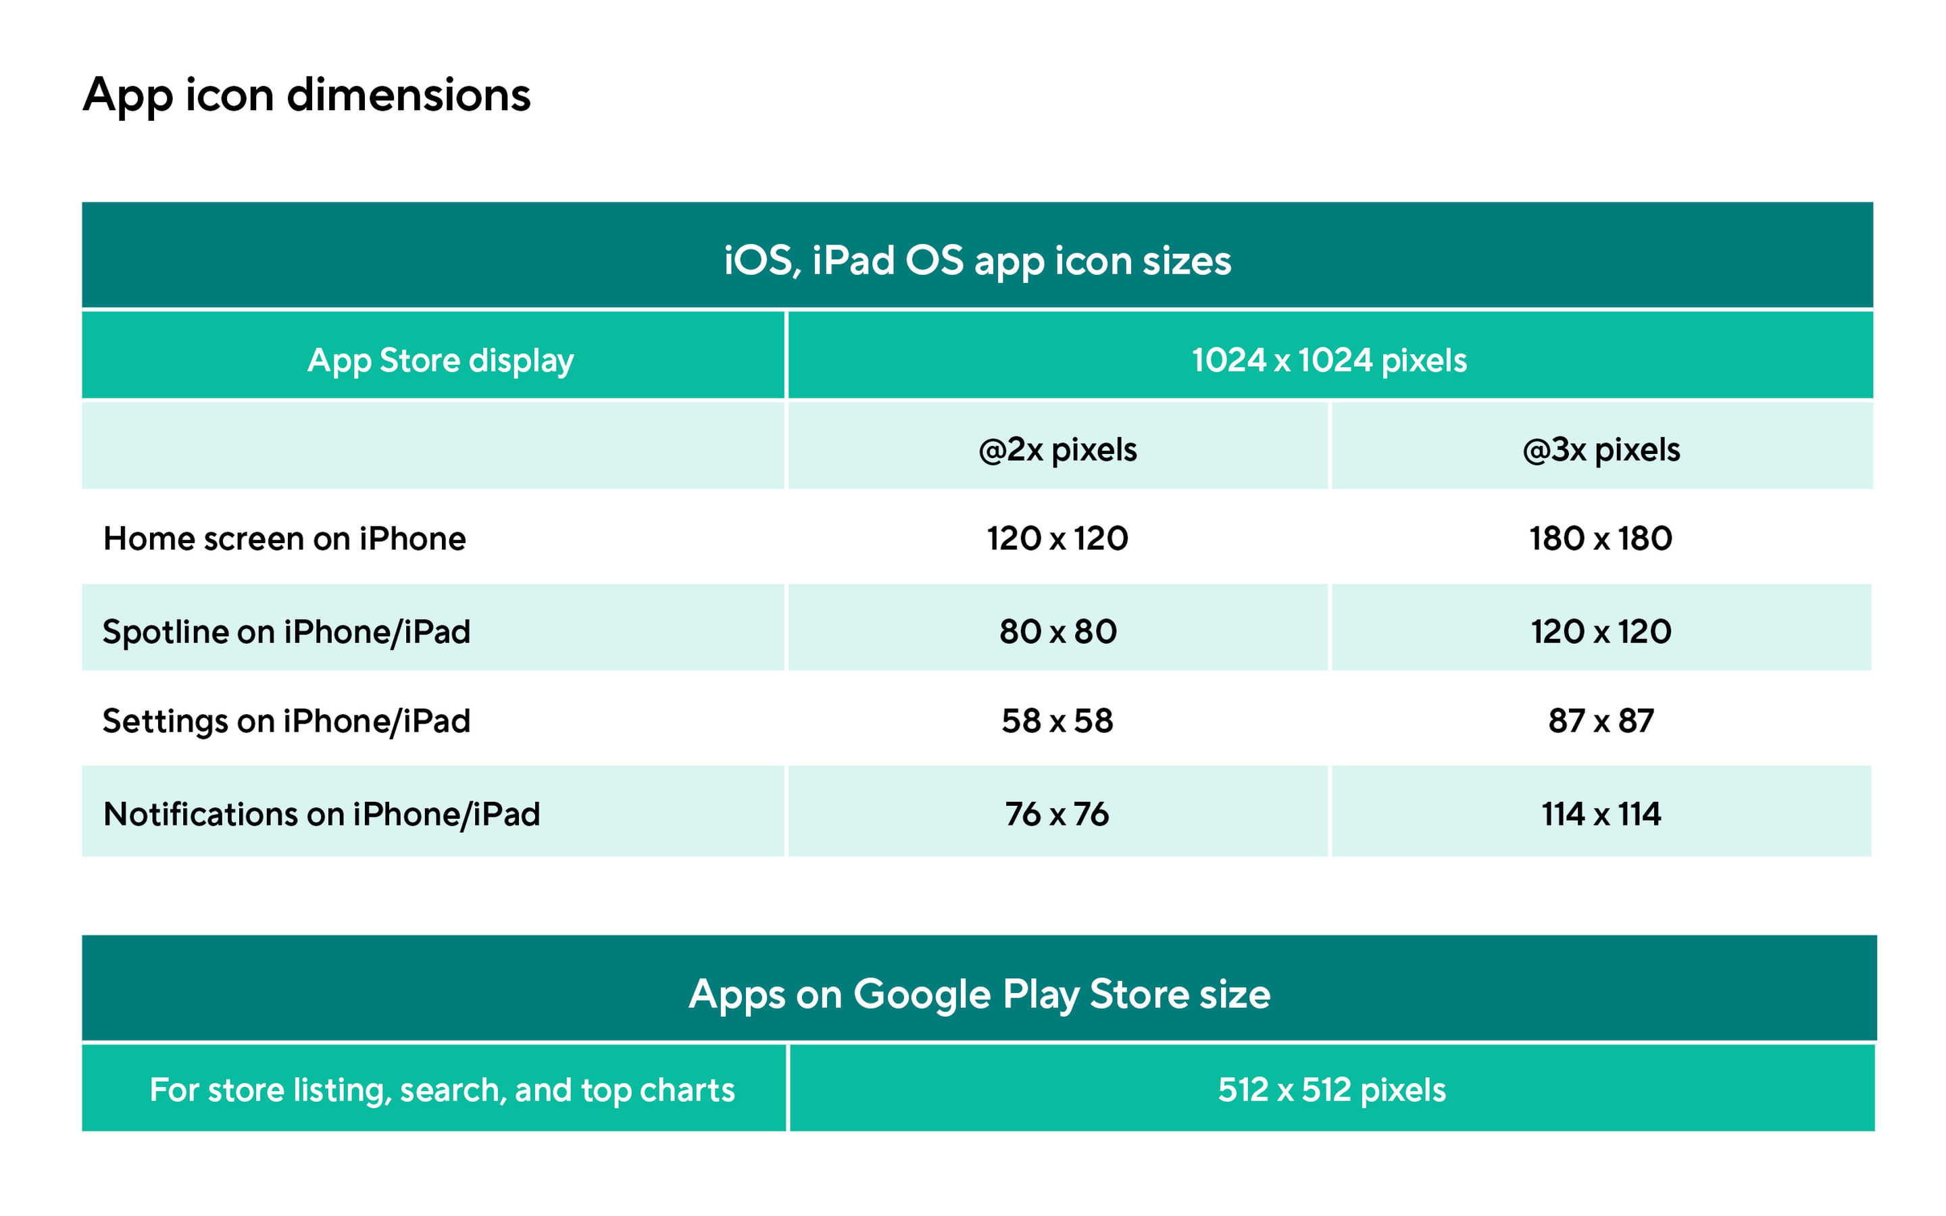Click the App icon dimensions heading

tap(306, 96)
